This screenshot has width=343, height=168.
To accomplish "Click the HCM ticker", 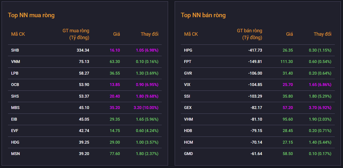I will [188, 142].
